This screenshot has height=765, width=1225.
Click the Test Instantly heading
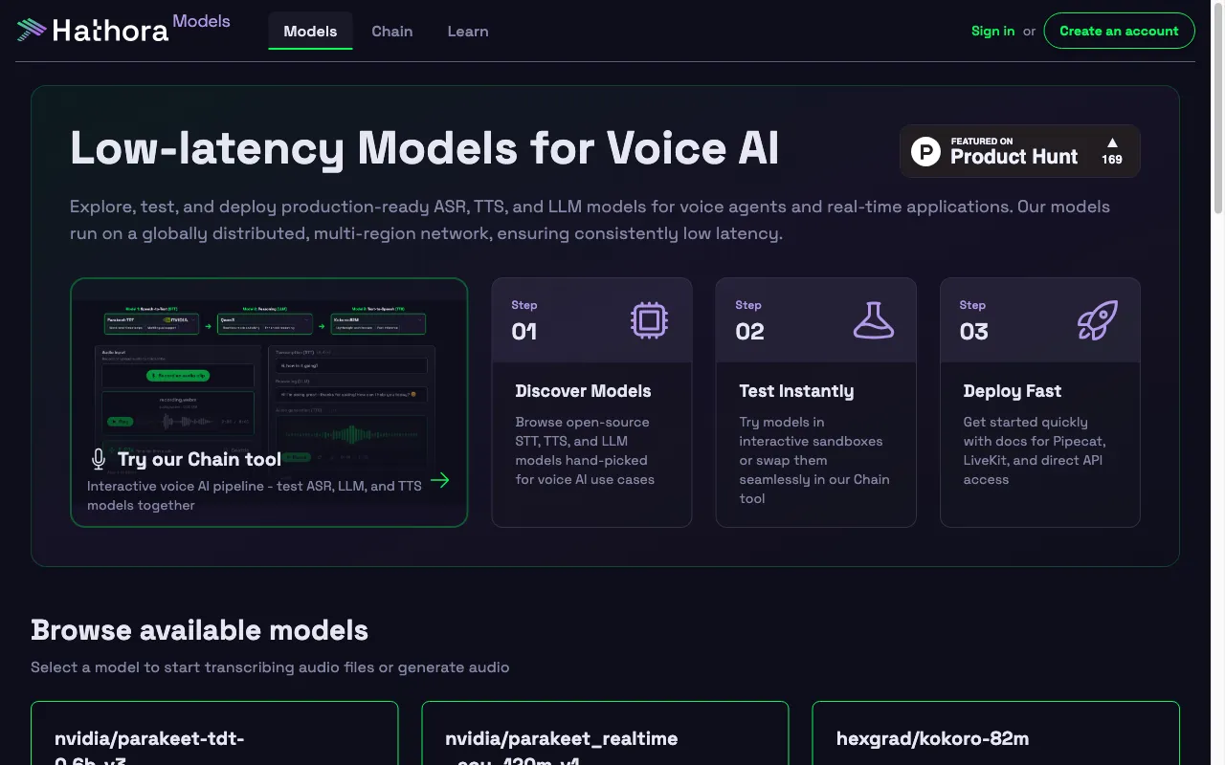[796, 391]
